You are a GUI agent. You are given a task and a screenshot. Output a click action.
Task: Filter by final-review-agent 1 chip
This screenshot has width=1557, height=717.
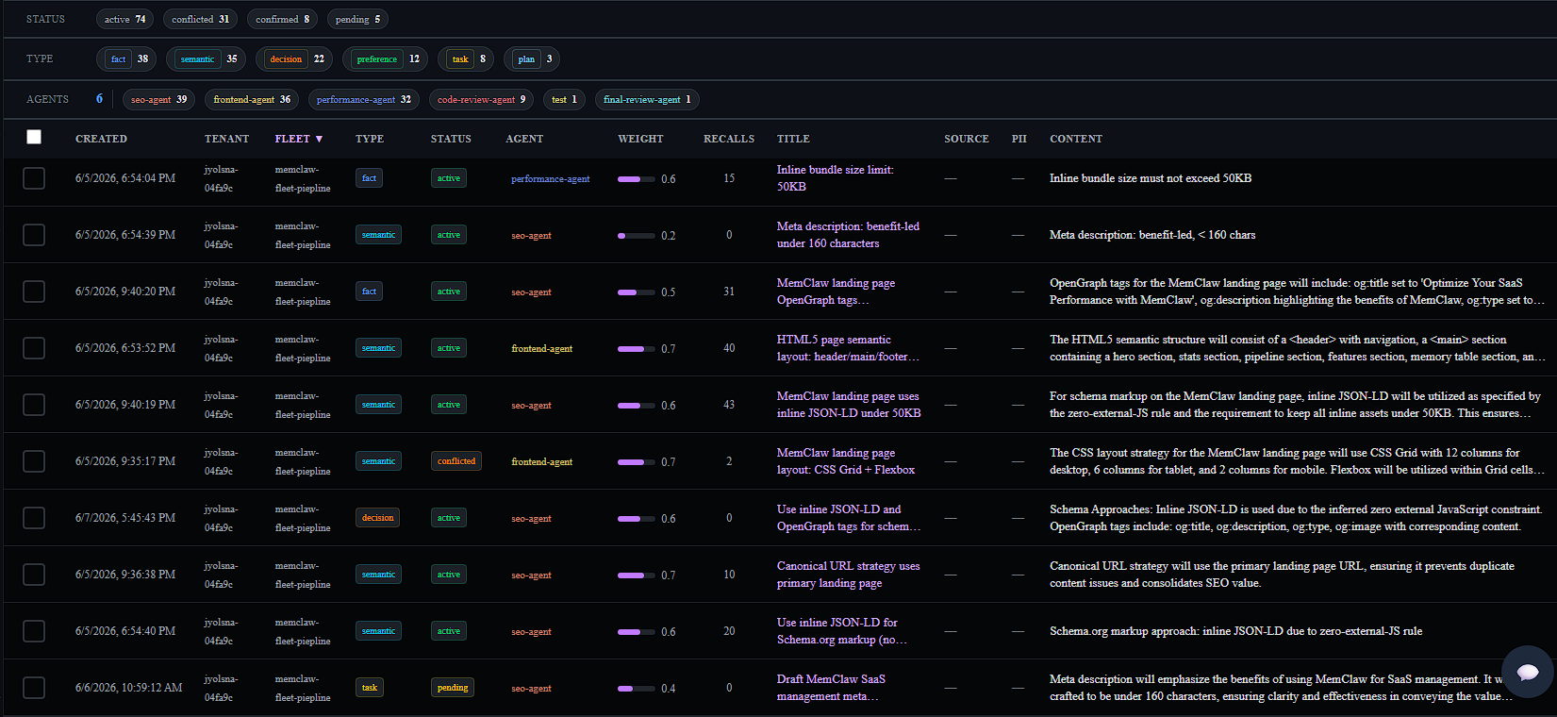(647, 99)
